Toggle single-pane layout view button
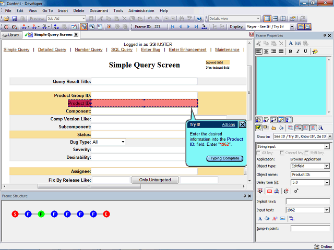 pyautogui.click(x=267, y=19)
